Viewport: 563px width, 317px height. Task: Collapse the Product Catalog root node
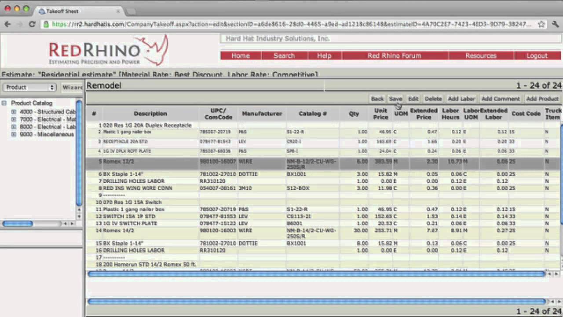[x=4, y=103]
